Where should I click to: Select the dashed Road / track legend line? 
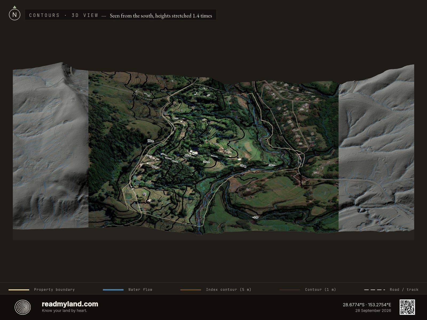pos(375,290)
